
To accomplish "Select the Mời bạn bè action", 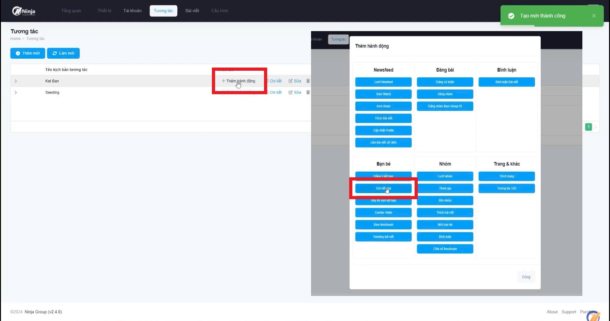I will pos(445,225).
